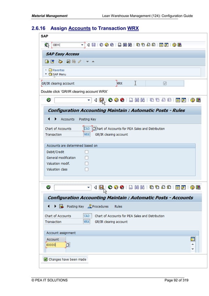Click Help icon in SAP Easy Access toolbar
Screen dimensions: 209x296
click(174, 45)
